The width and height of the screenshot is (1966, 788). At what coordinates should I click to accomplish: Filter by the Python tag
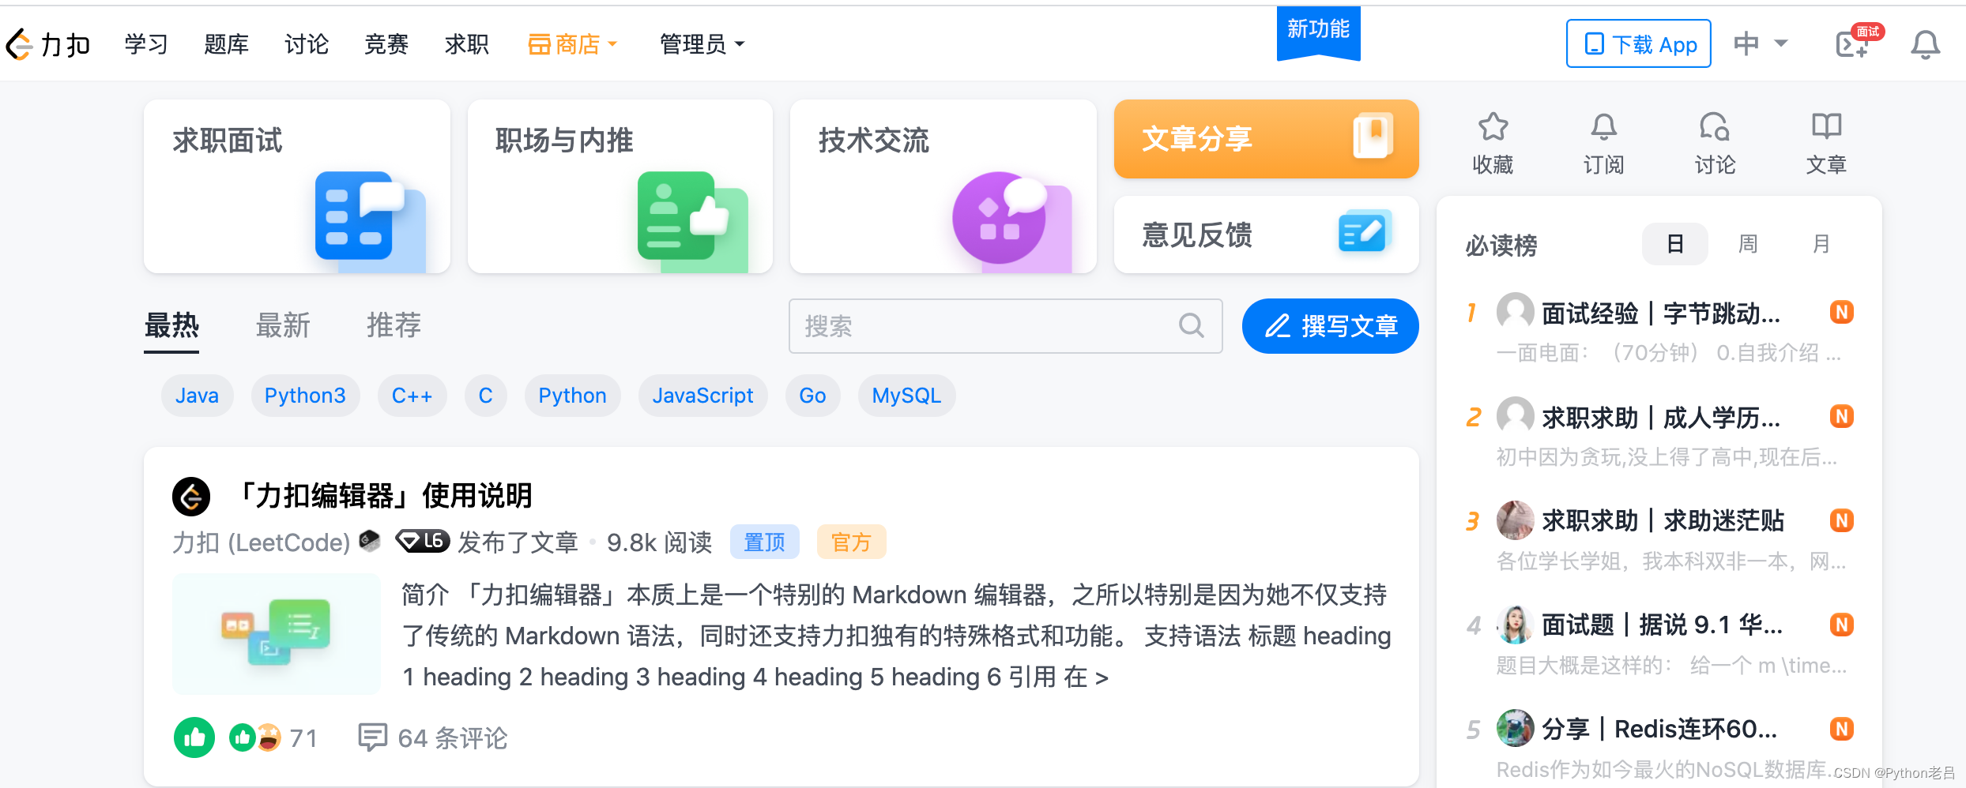point(572,396)
